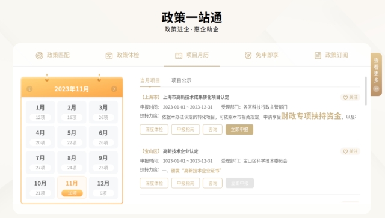Click the 政策匹配 target icon

39,56
